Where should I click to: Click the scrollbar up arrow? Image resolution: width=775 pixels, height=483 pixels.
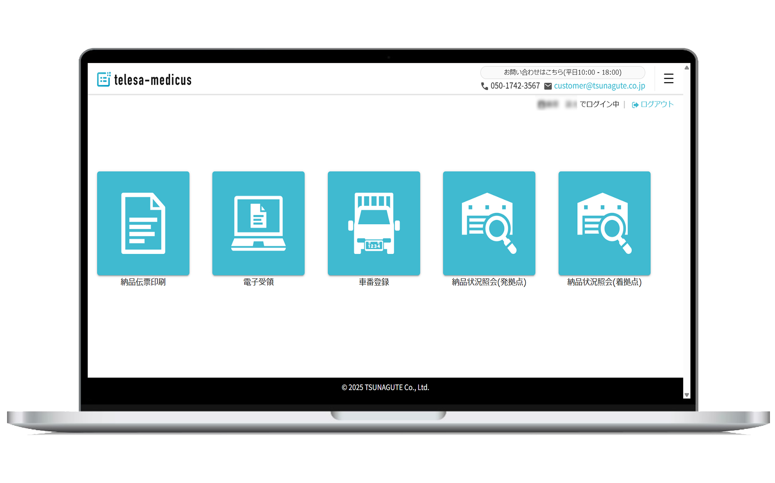[x=687, y=68]
